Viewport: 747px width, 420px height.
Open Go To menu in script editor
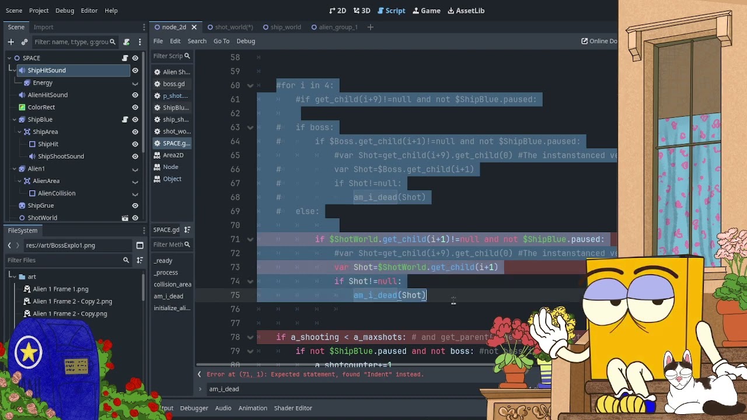pyautogui.click(x=221, y=41)
